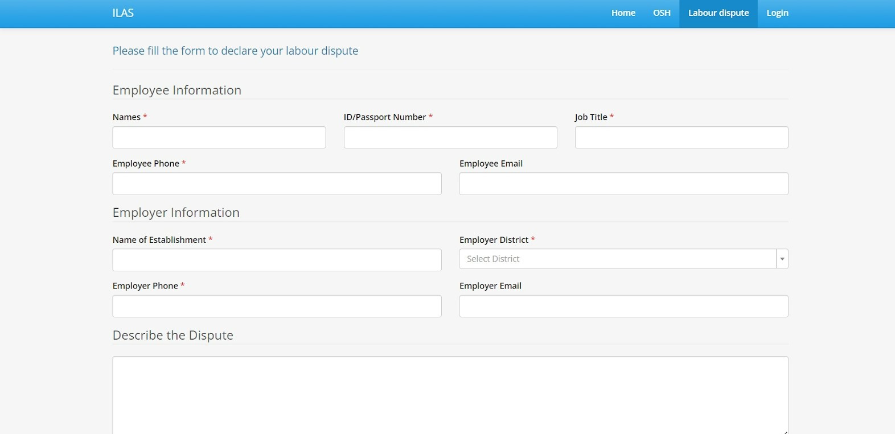Open the OSH navigation item
This screenshot has height=434, width=895.
662,13
